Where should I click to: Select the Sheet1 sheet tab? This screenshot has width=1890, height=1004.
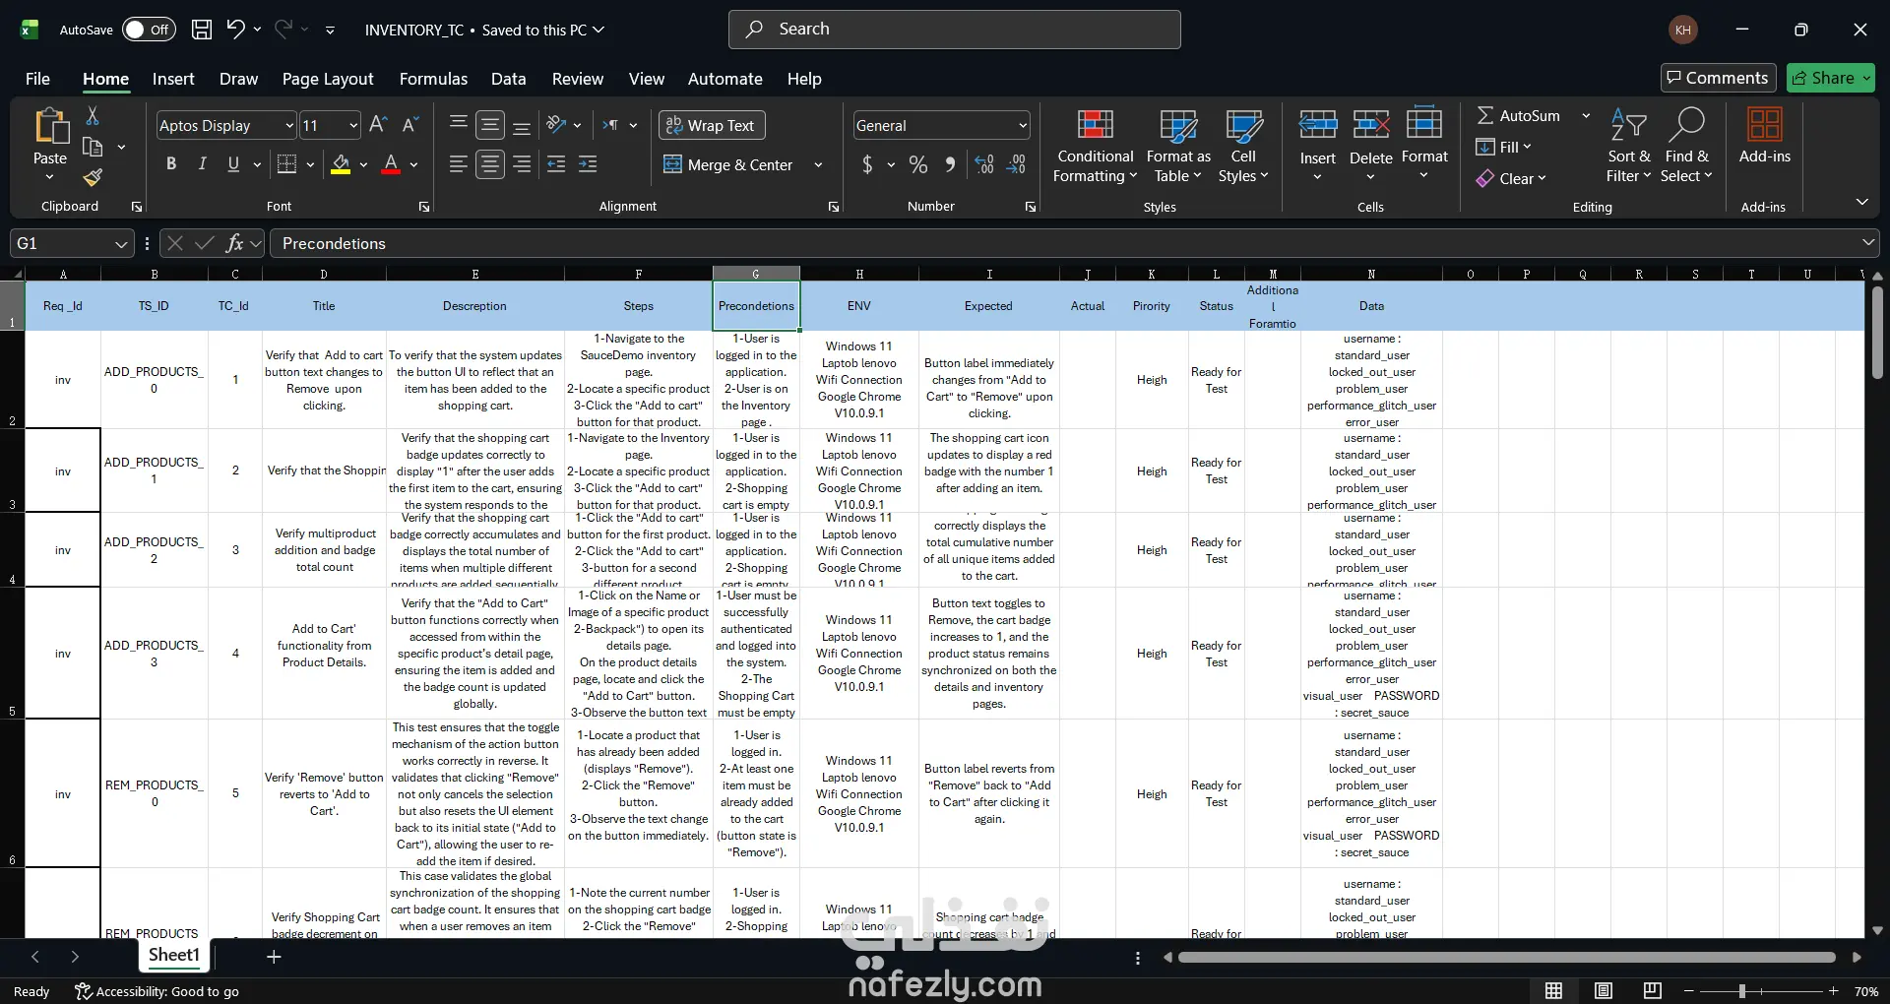click(174, 955)
